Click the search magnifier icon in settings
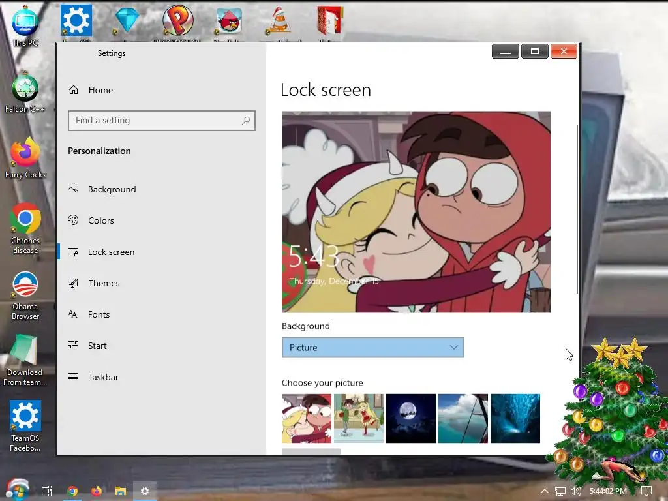 tap(246, 121)
